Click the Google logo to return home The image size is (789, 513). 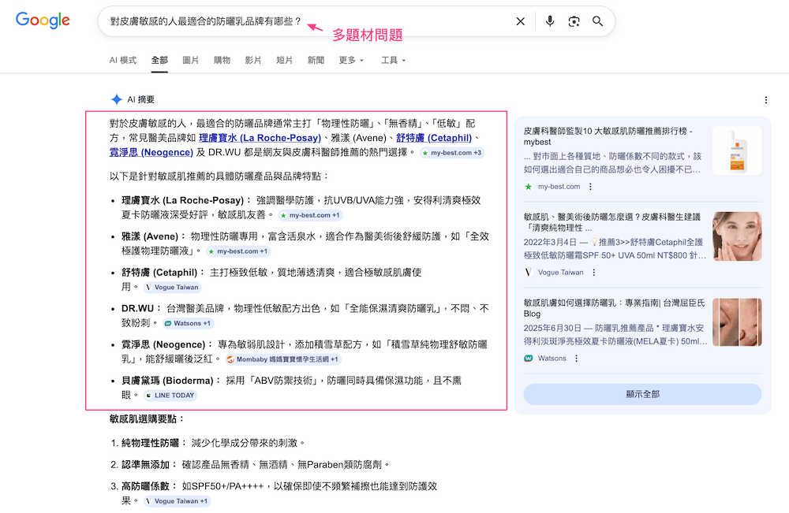(42, 20)
